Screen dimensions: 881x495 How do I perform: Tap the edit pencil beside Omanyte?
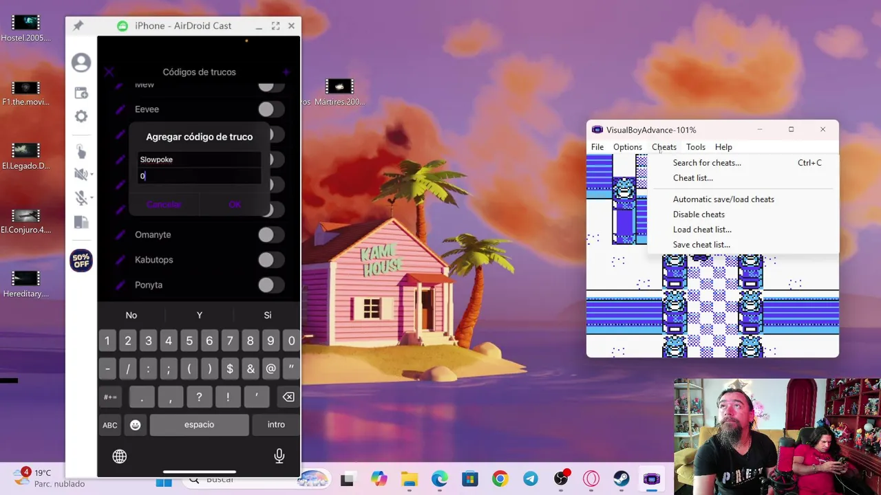(x=119, y=234)
